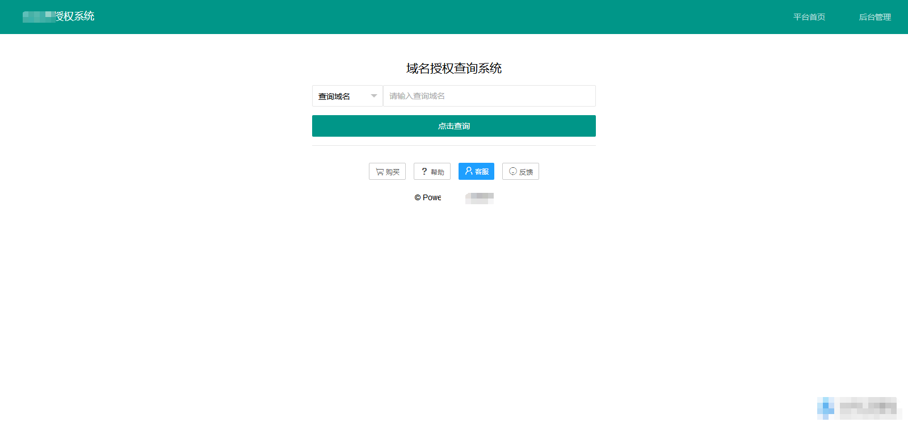The image size is (908, 422).
Task: Click the blurred logo before 授权系统
Action: (39, 16)
